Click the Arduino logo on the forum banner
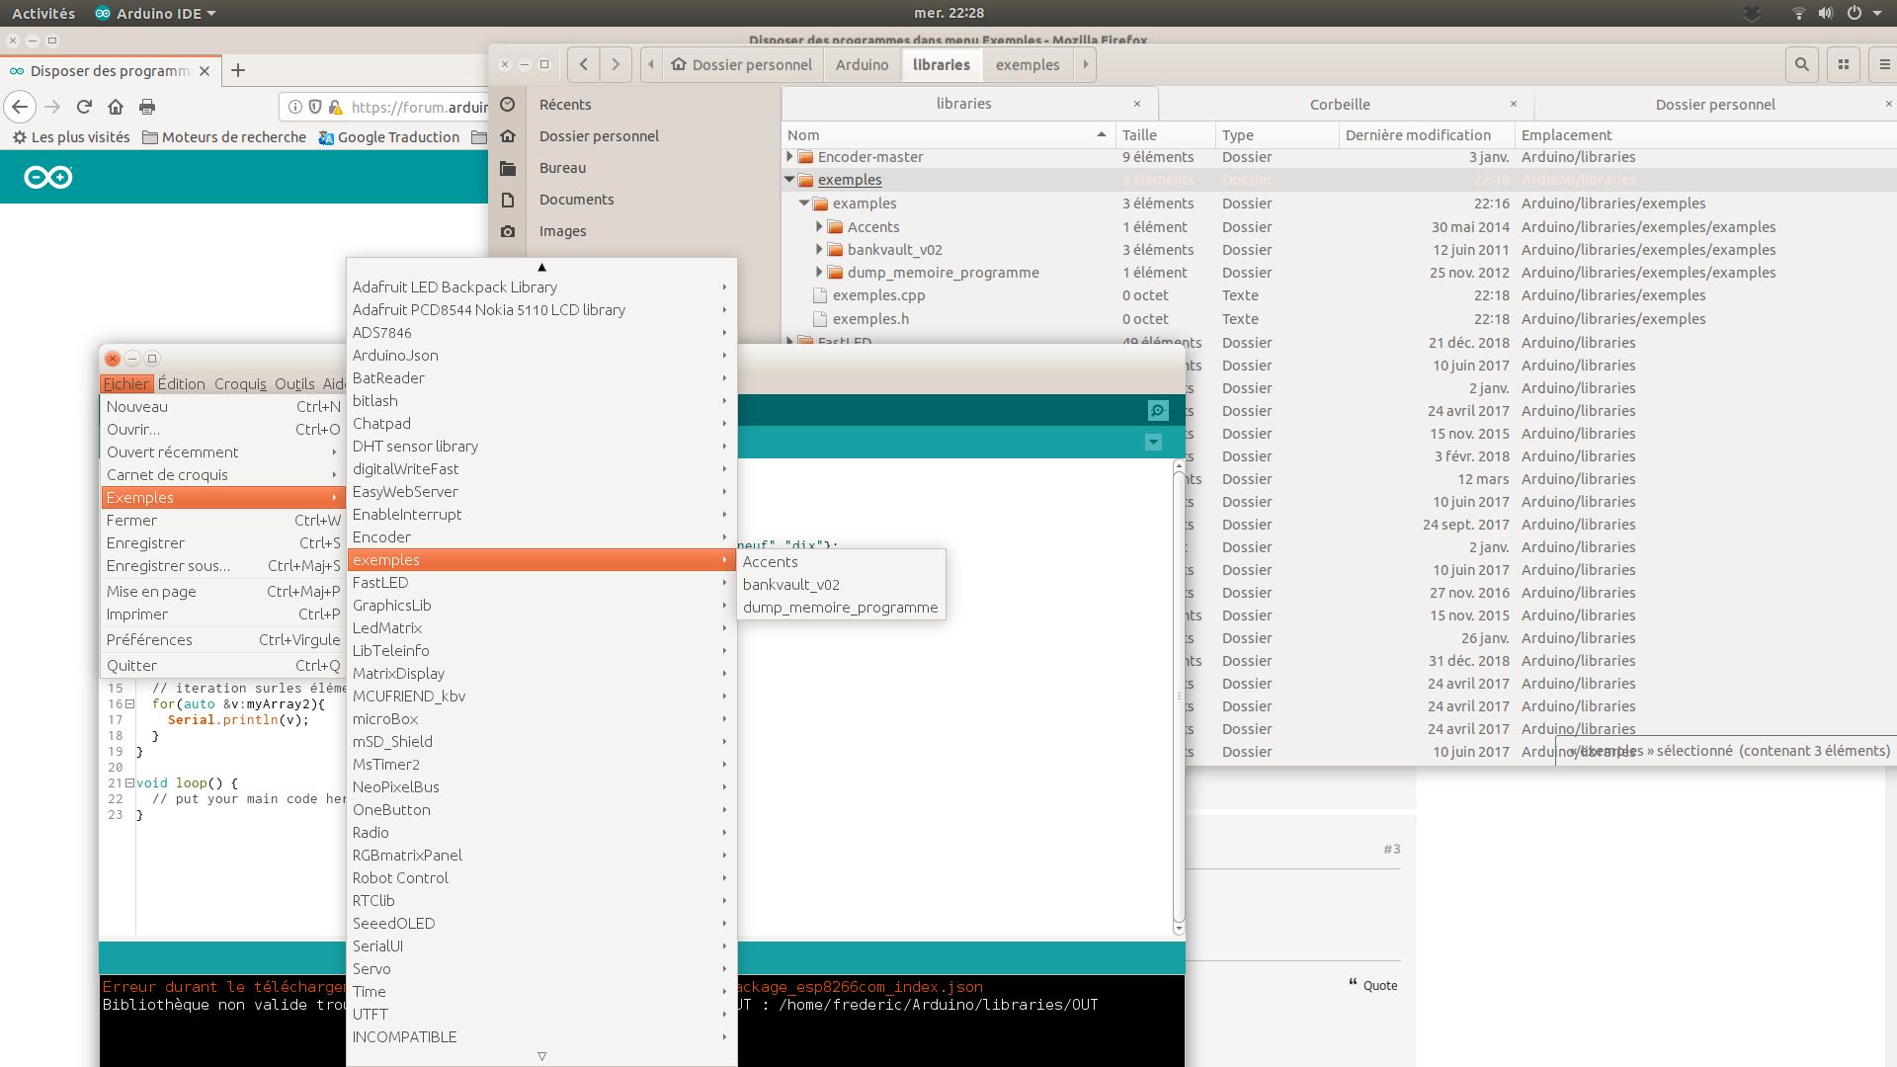Viewport: 1897px width, 1067px height. 47,176
